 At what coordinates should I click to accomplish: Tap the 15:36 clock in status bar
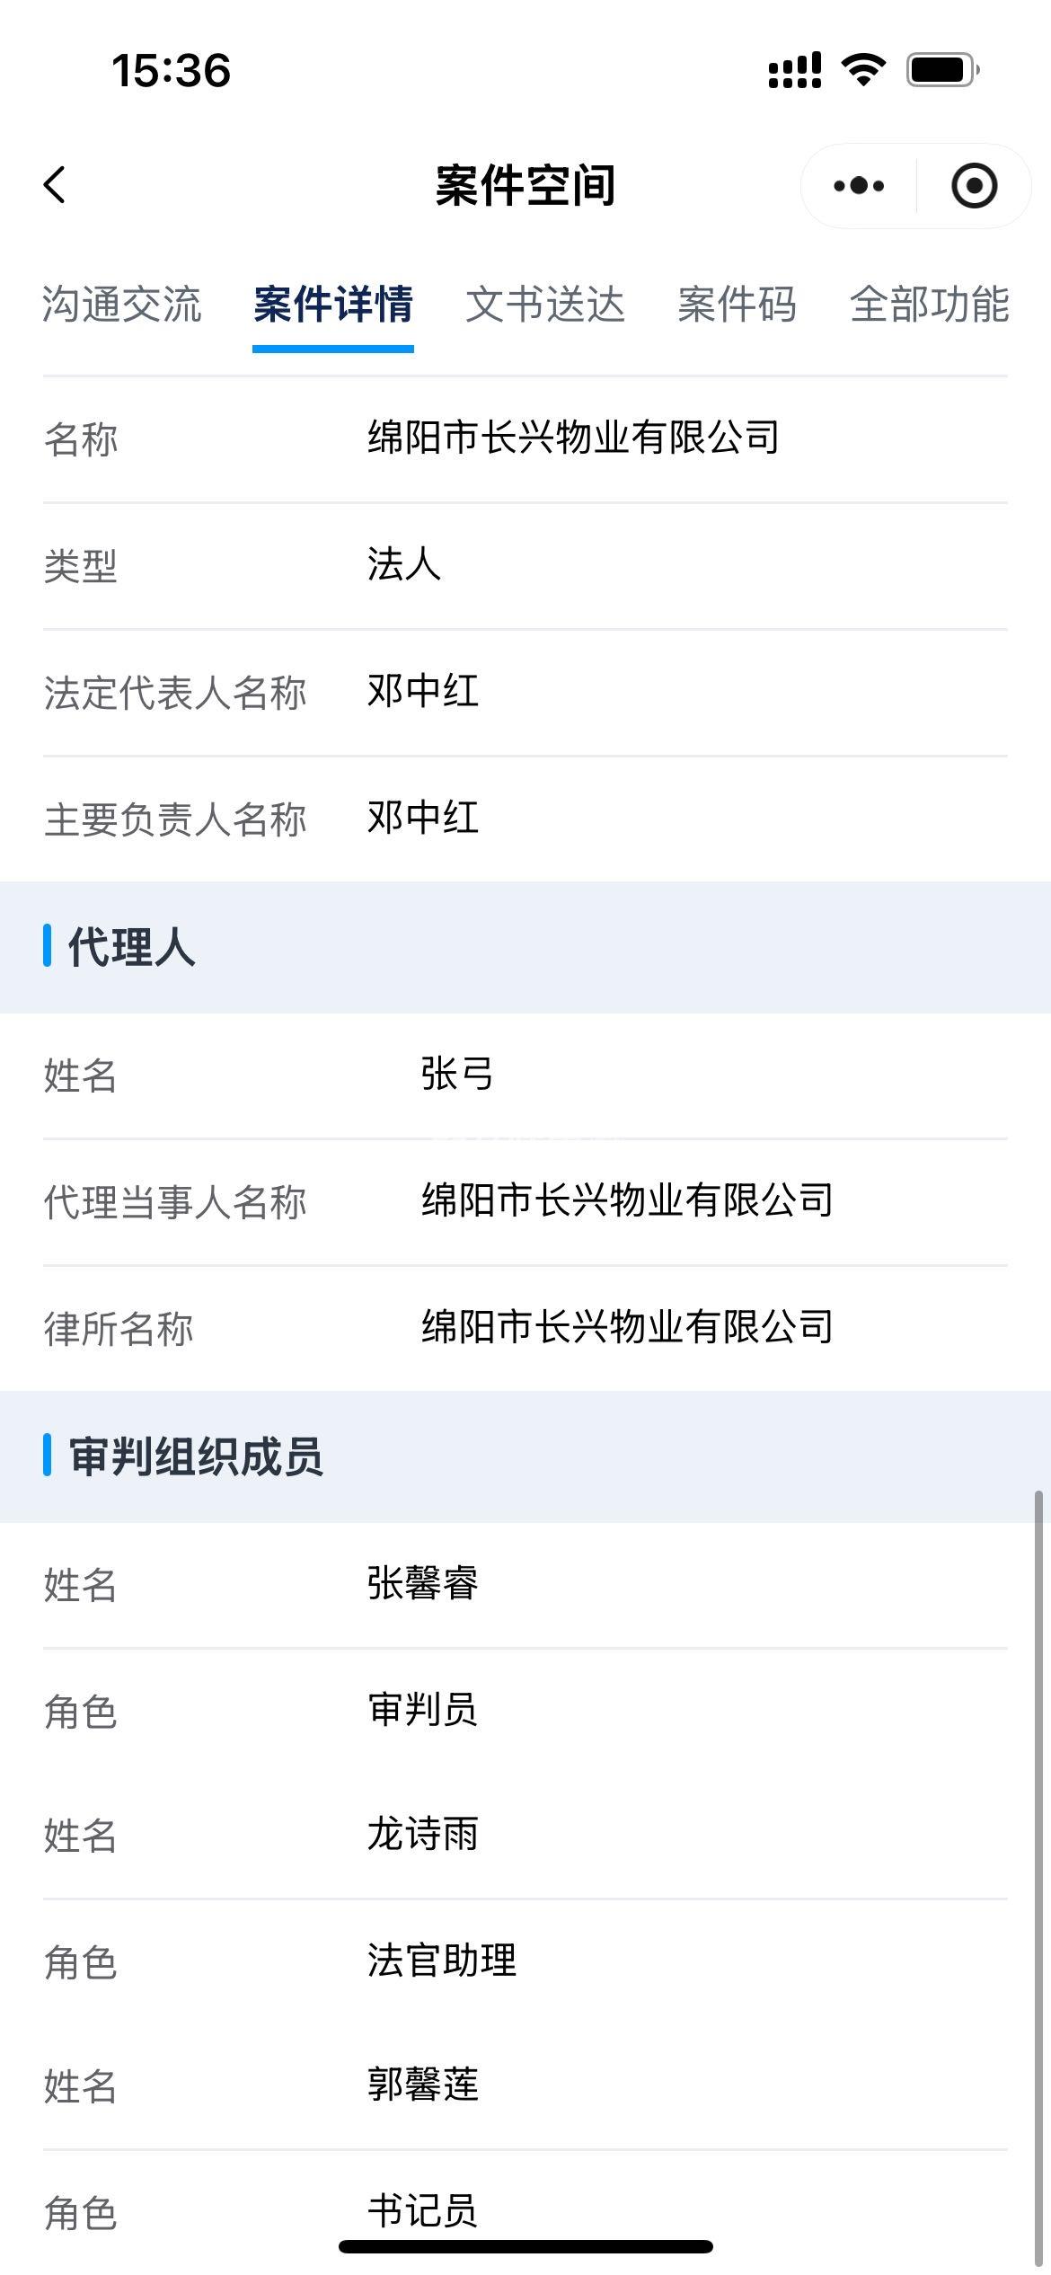pyautogui.click(x=171, y=70)
